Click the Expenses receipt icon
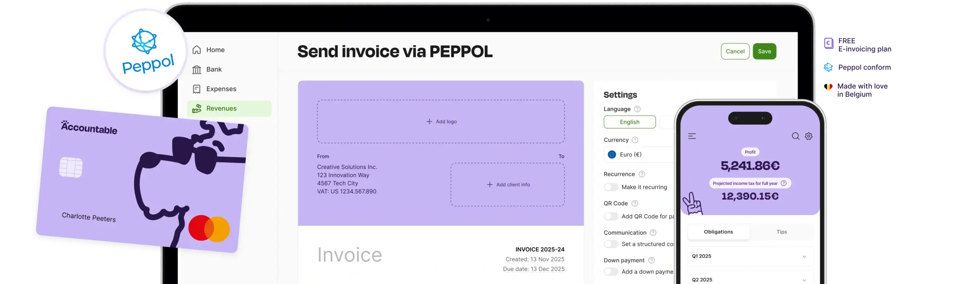The height and width of the screenshot is (284, 978). coord(197,89)
